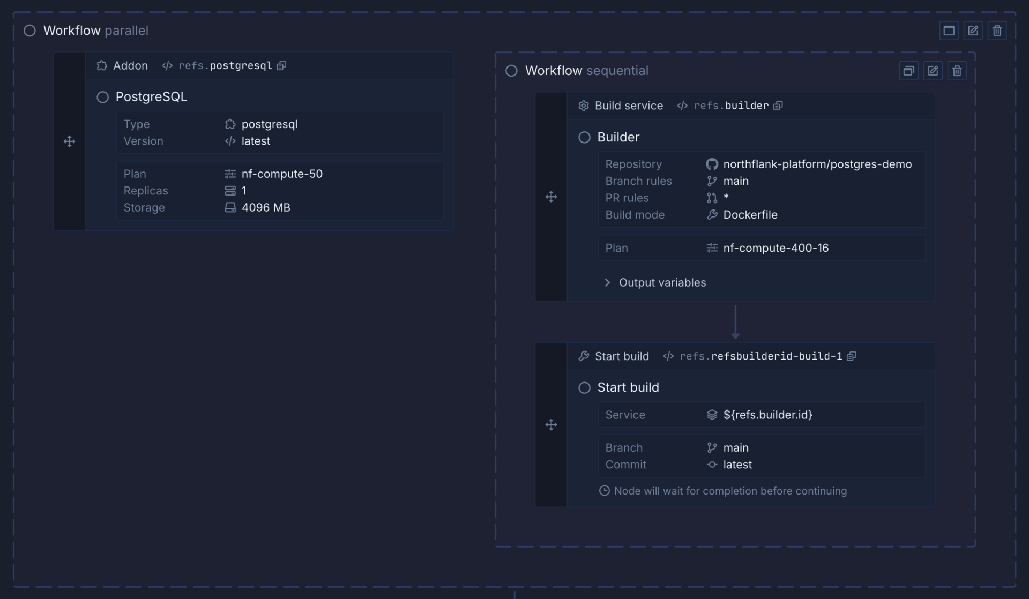Click the 4096 MB storage value
This screenshot has width=1029, height=599.
coord(266,207)
